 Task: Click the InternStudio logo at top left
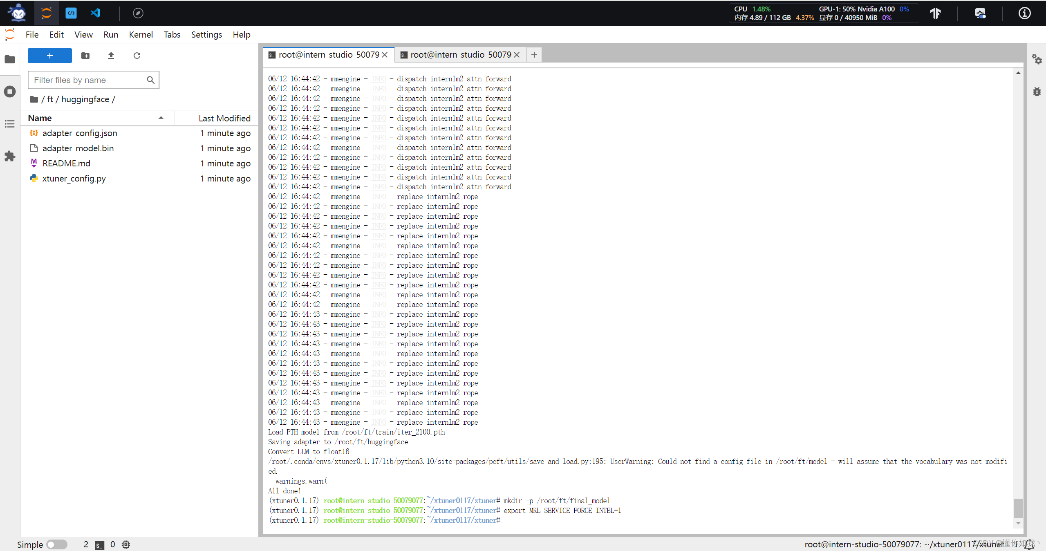click(18, 13)
